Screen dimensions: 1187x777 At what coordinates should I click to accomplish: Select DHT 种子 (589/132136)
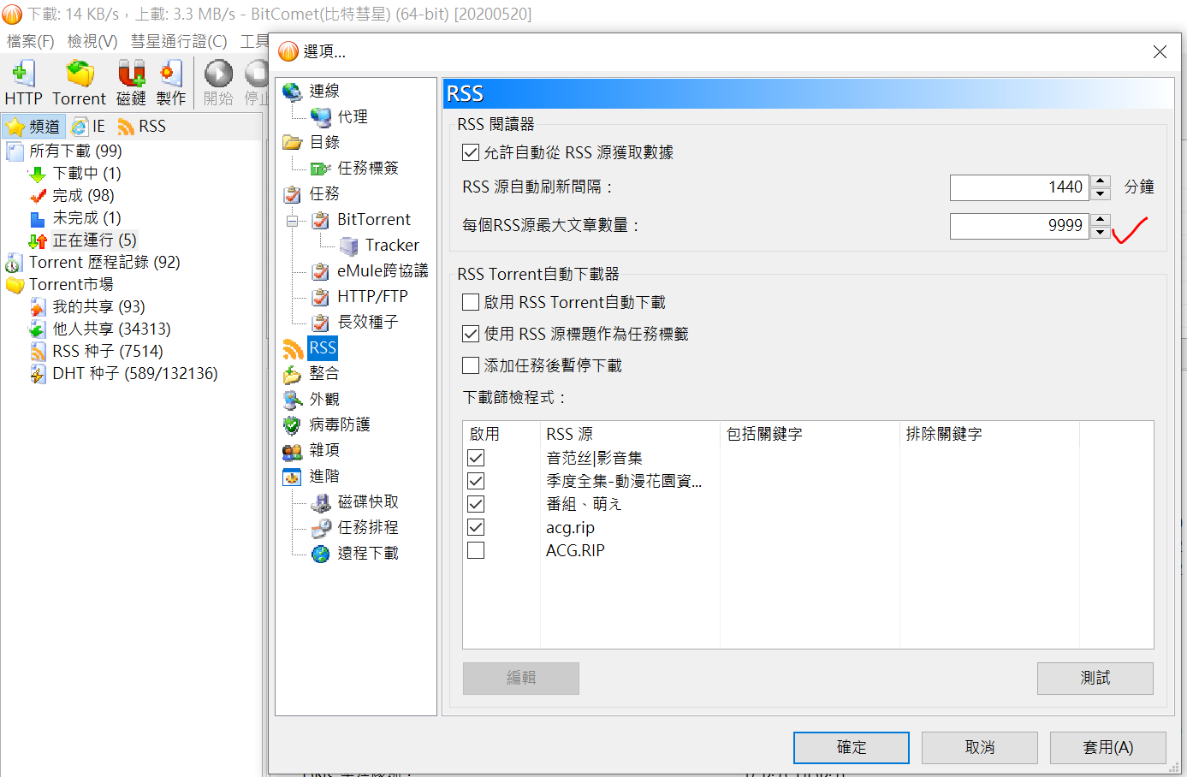click(134, 374)
